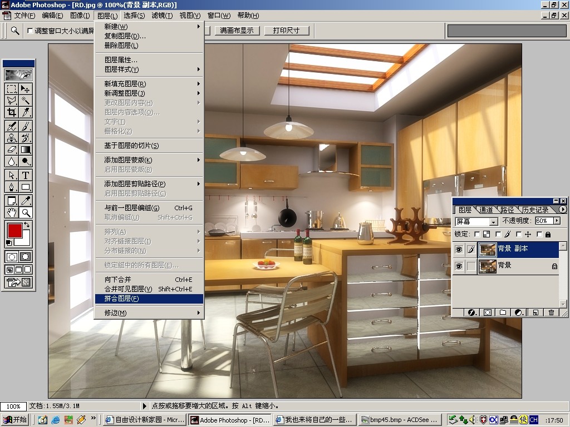
Task: Hide the 背景 副本 layer eye
Action: [459, 250]
